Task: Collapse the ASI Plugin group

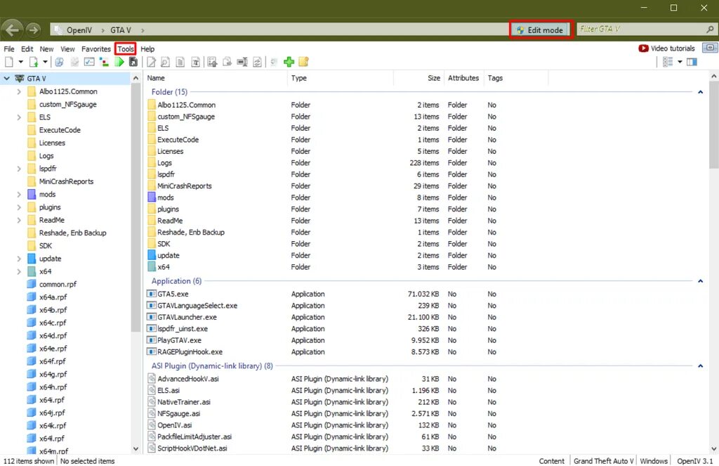Action: tap(700, 366)
